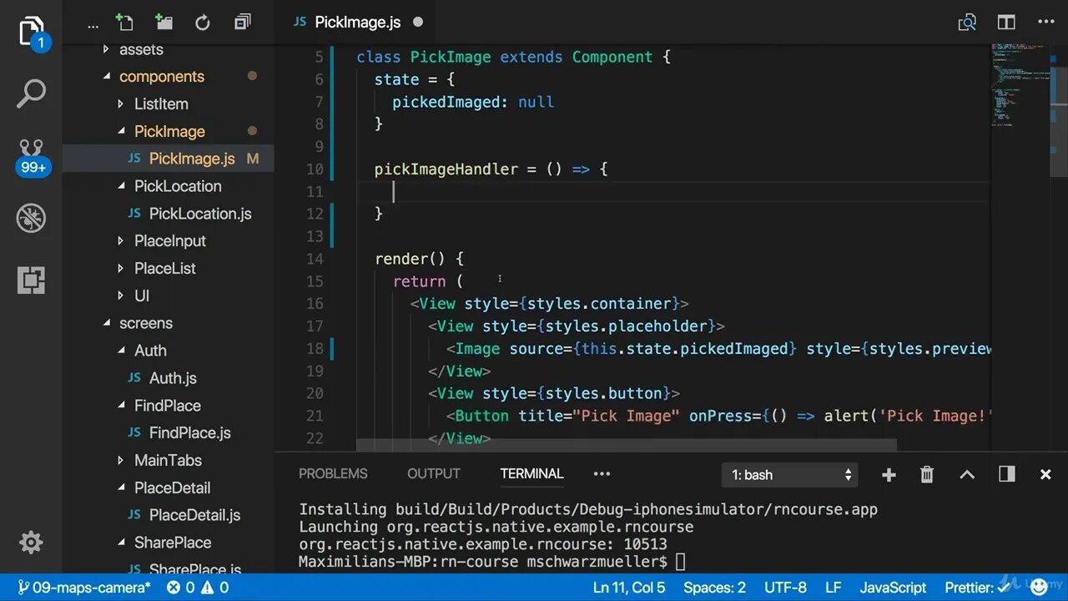Open the changes view for PickImage.js
Viewport: 1068px width, 601px height.
point(967,23)
